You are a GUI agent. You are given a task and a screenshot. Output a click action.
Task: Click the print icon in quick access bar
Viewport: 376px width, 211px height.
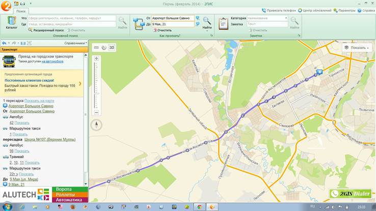[x=22, y=4]
